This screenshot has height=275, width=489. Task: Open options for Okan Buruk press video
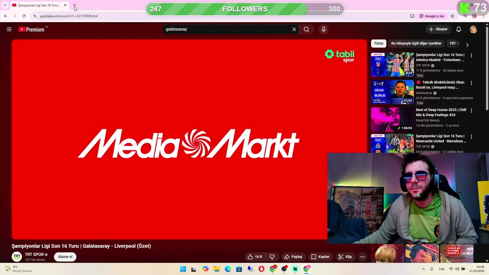[471, 83]
